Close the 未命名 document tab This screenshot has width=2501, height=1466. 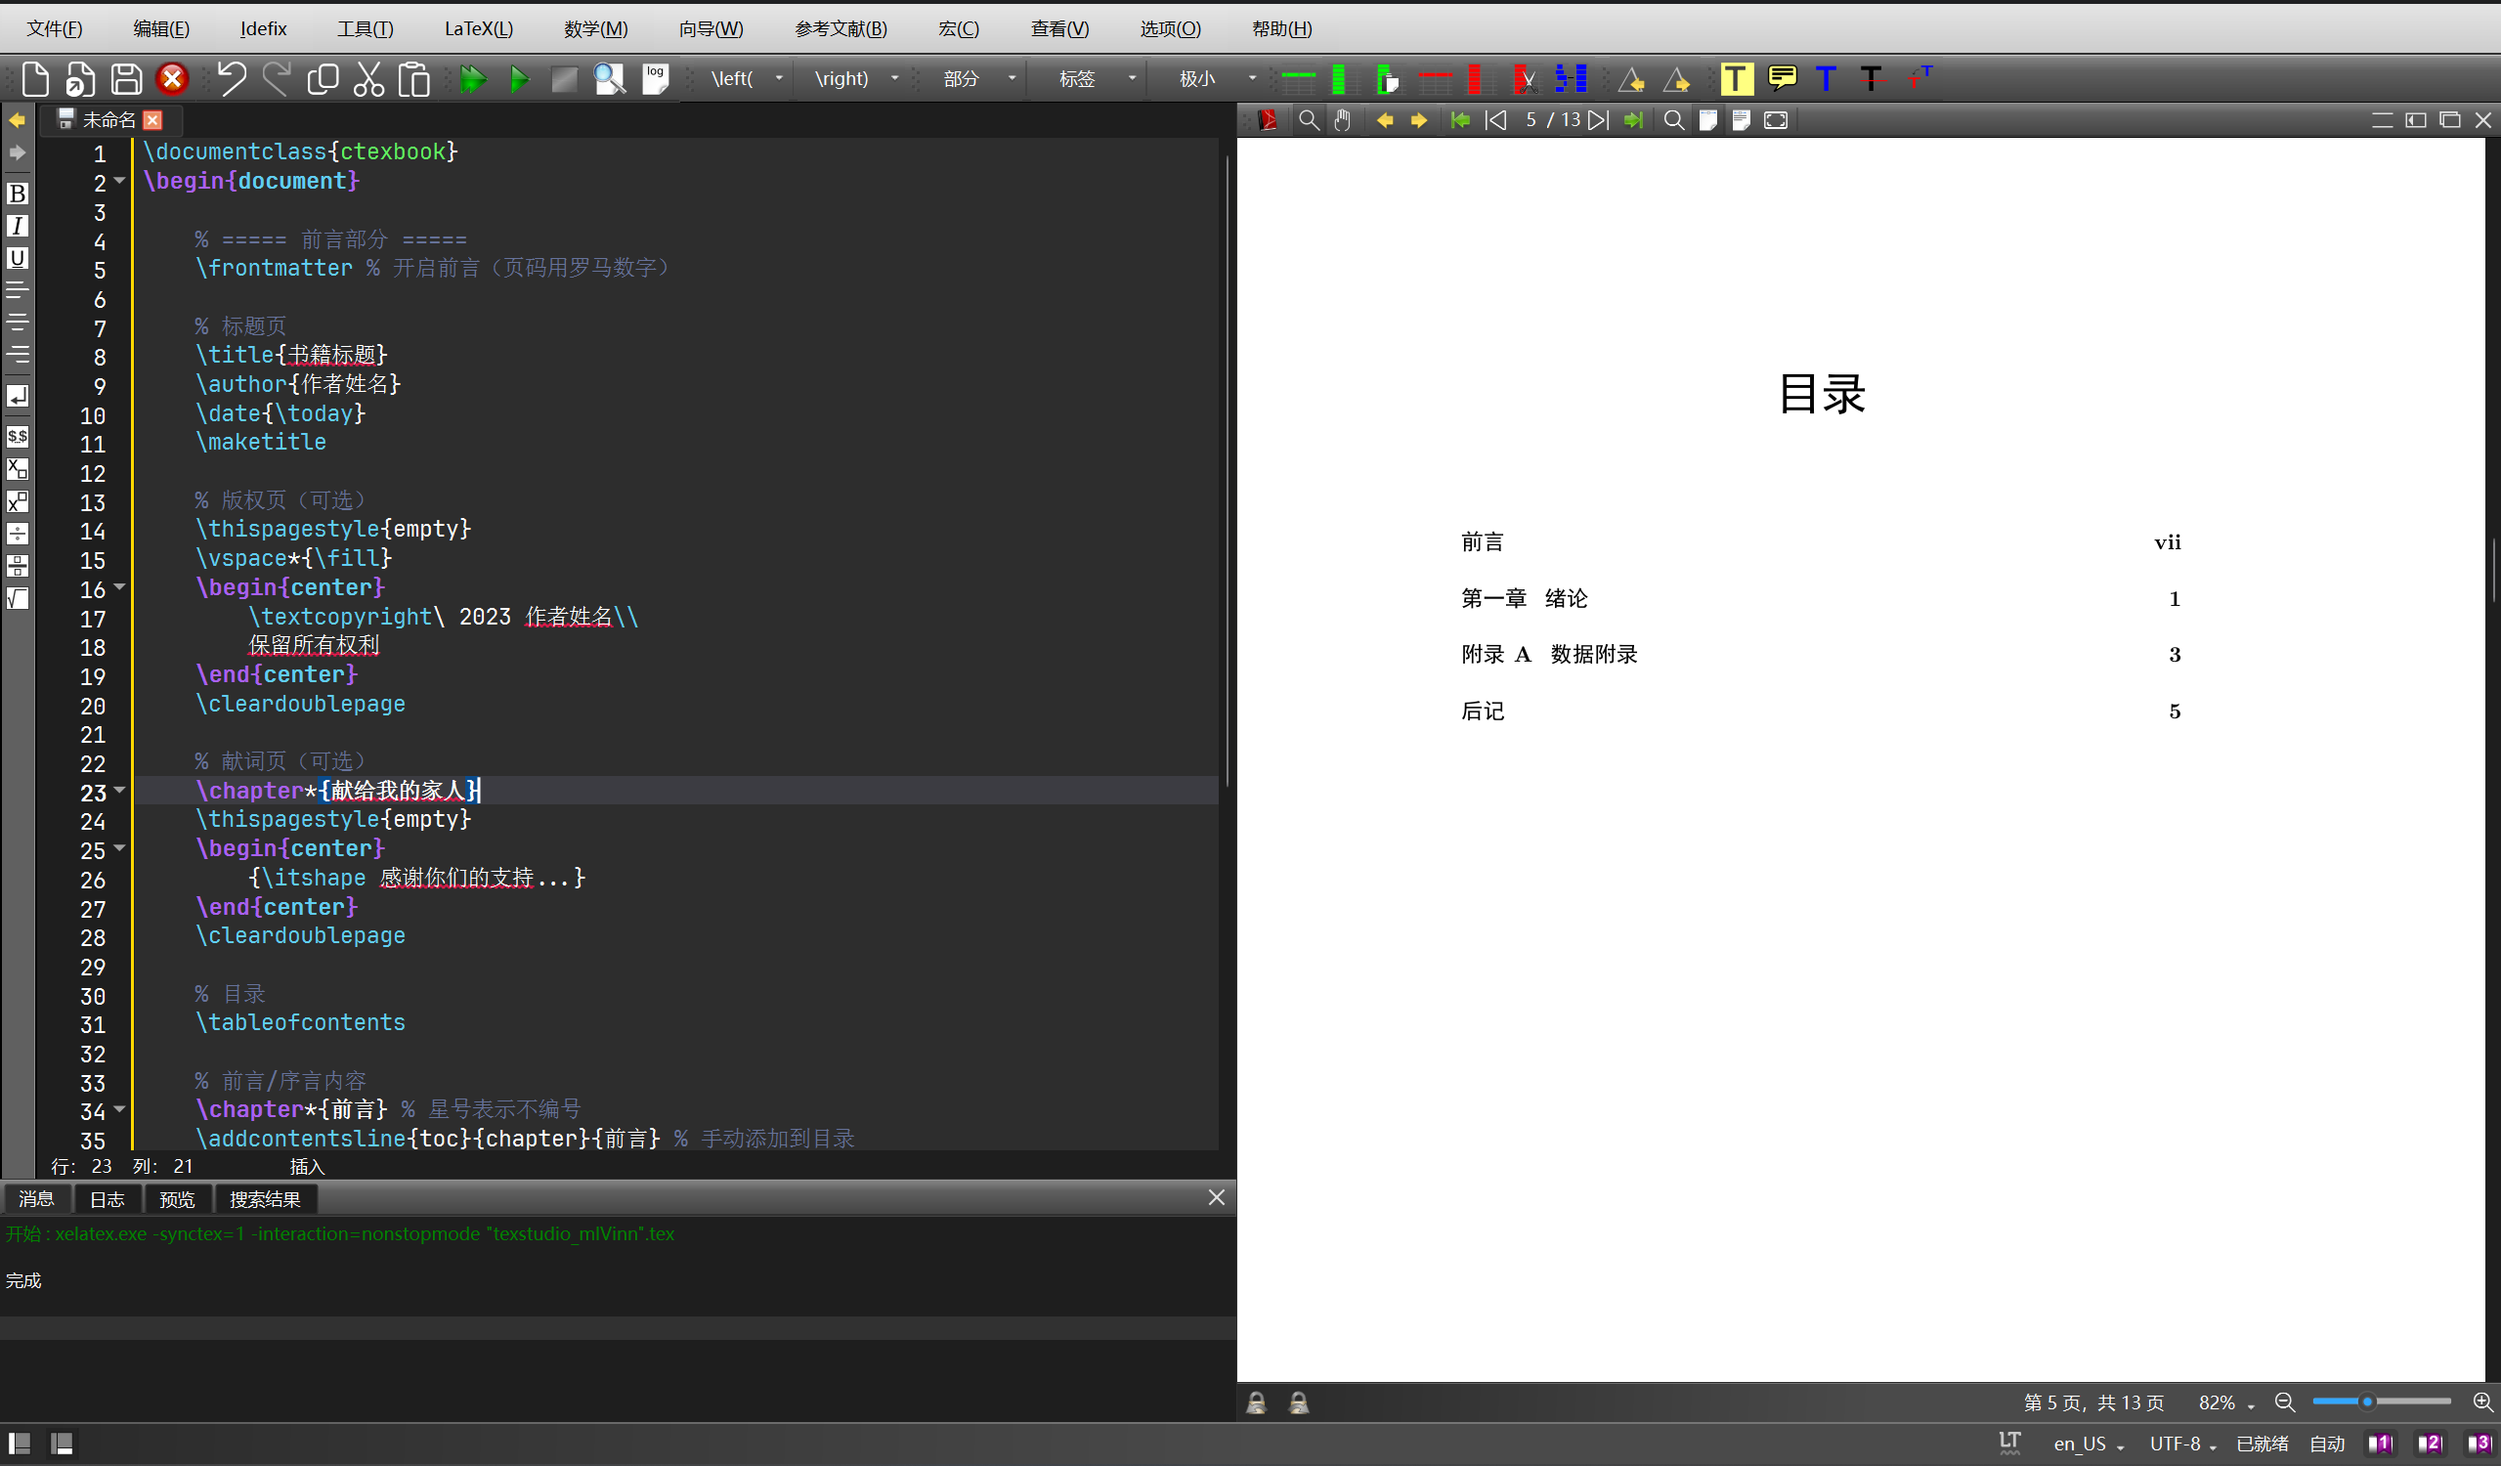tap(152, 120)
